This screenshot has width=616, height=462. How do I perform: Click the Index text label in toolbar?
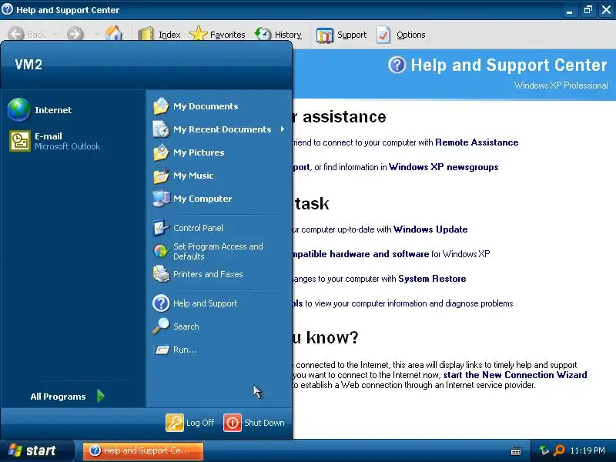pyautogui.click(x=169, y=35)
